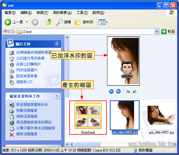179x155 pixels.
Task: Click the publish to web globe icon
Action: [12, 123]
